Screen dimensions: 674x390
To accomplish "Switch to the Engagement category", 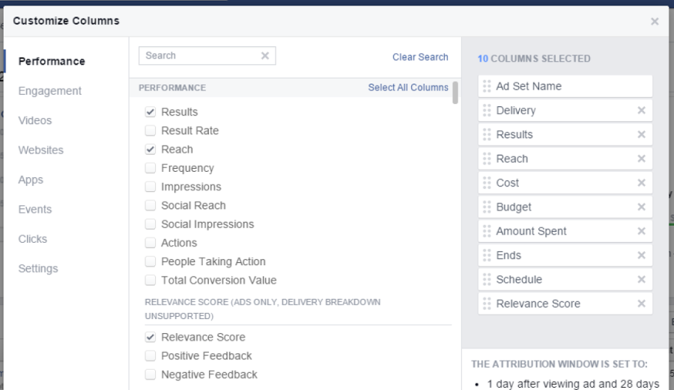I will click(50, 91).
